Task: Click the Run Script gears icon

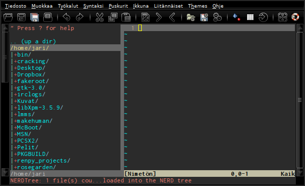Action: 217,17
